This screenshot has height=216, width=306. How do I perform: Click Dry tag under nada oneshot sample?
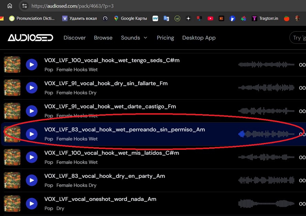(60, 208)
